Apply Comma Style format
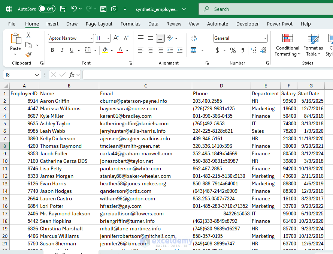 coord(243,50)
